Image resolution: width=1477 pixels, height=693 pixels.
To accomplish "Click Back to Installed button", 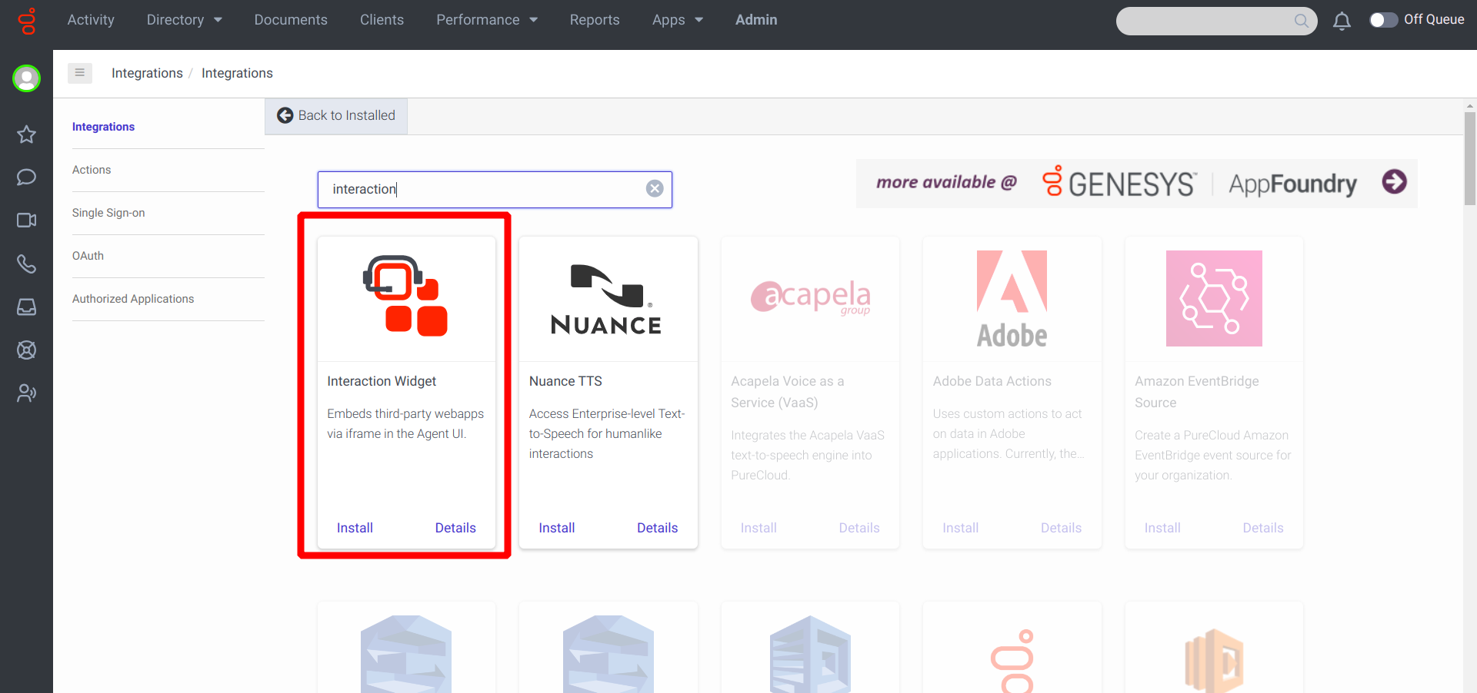I will [x=336, y=116].
